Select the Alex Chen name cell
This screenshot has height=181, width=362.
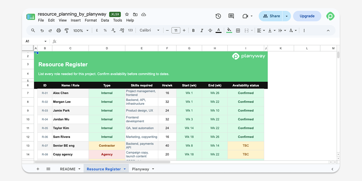70,93
